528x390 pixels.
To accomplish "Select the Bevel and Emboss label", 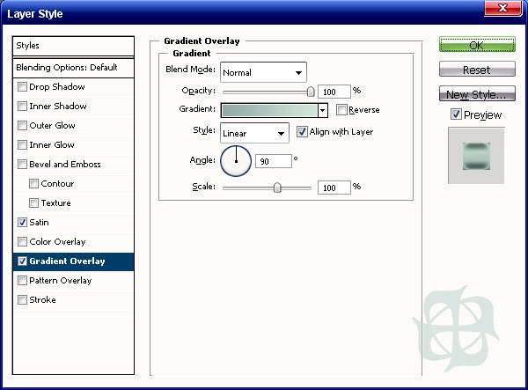I will point(65,165).
